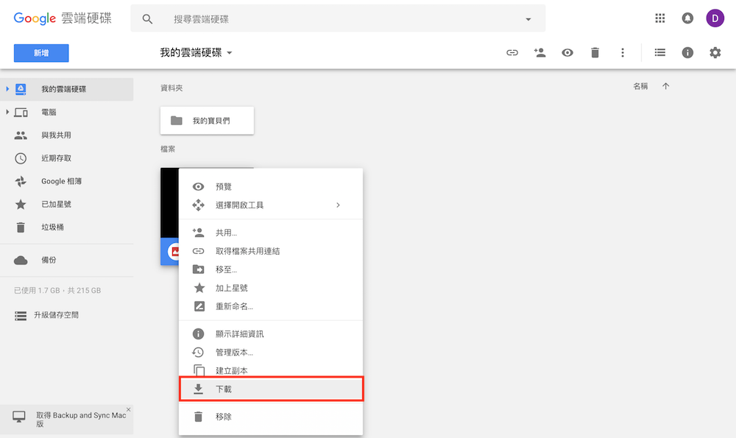Screen dimensions: 736x438
Task: Open the settings gear icon
Action: (715, 52)
